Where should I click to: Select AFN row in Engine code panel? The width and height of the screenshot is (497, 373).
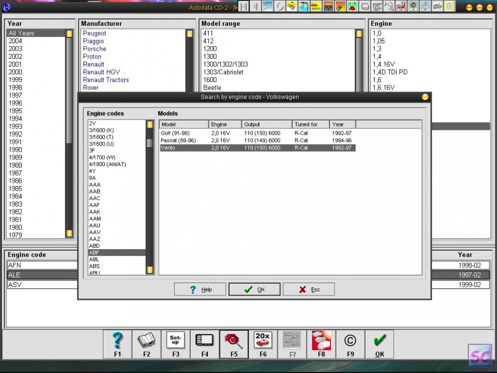(42, 265)
